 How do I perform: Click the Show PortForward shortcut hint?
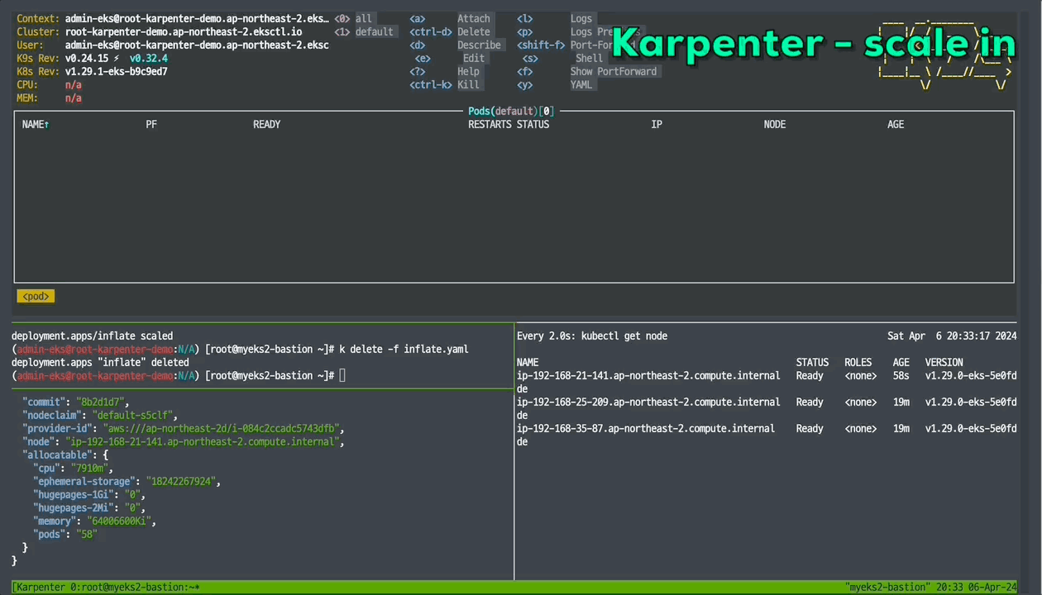614,71
